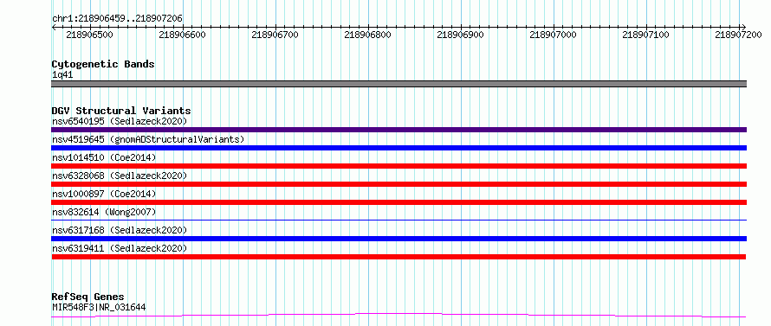Image resolution: width=771 pixels, height=326 pixels.
Task: Open variant nsv6319411 (Sedlazeck2020) label
Action: (x=120, y=248)
